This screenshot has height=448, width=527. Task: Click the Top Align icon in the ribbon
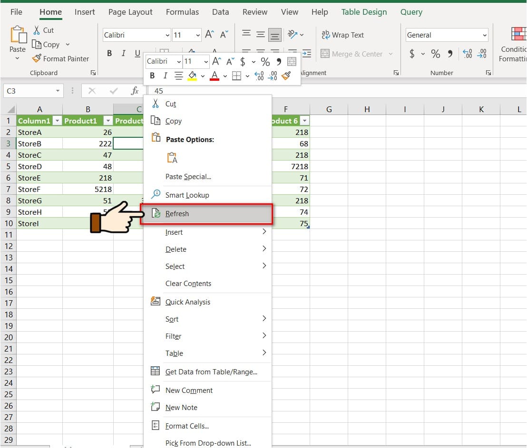pyautogui.click(x=246, y=34)
